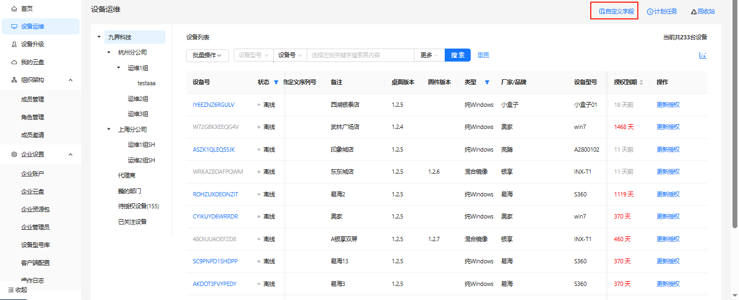This screenshot has height=300, width=739.
Task: Select 运维2组 under 杭州分公司
Action: (x=138, y=99)
